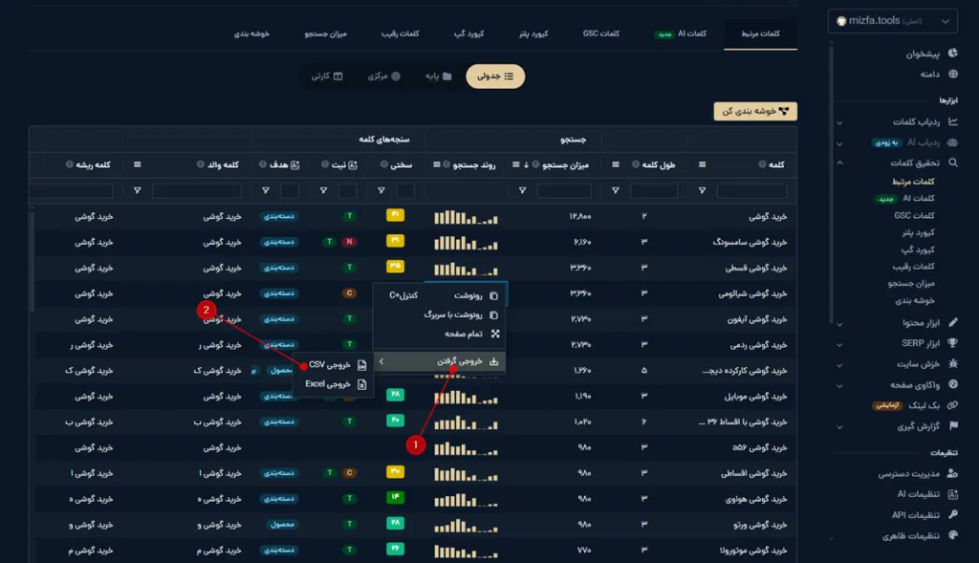Choose خروجی CSV from the export submenu
This screenshot has height=563, width=979.
tap(337, 364)
